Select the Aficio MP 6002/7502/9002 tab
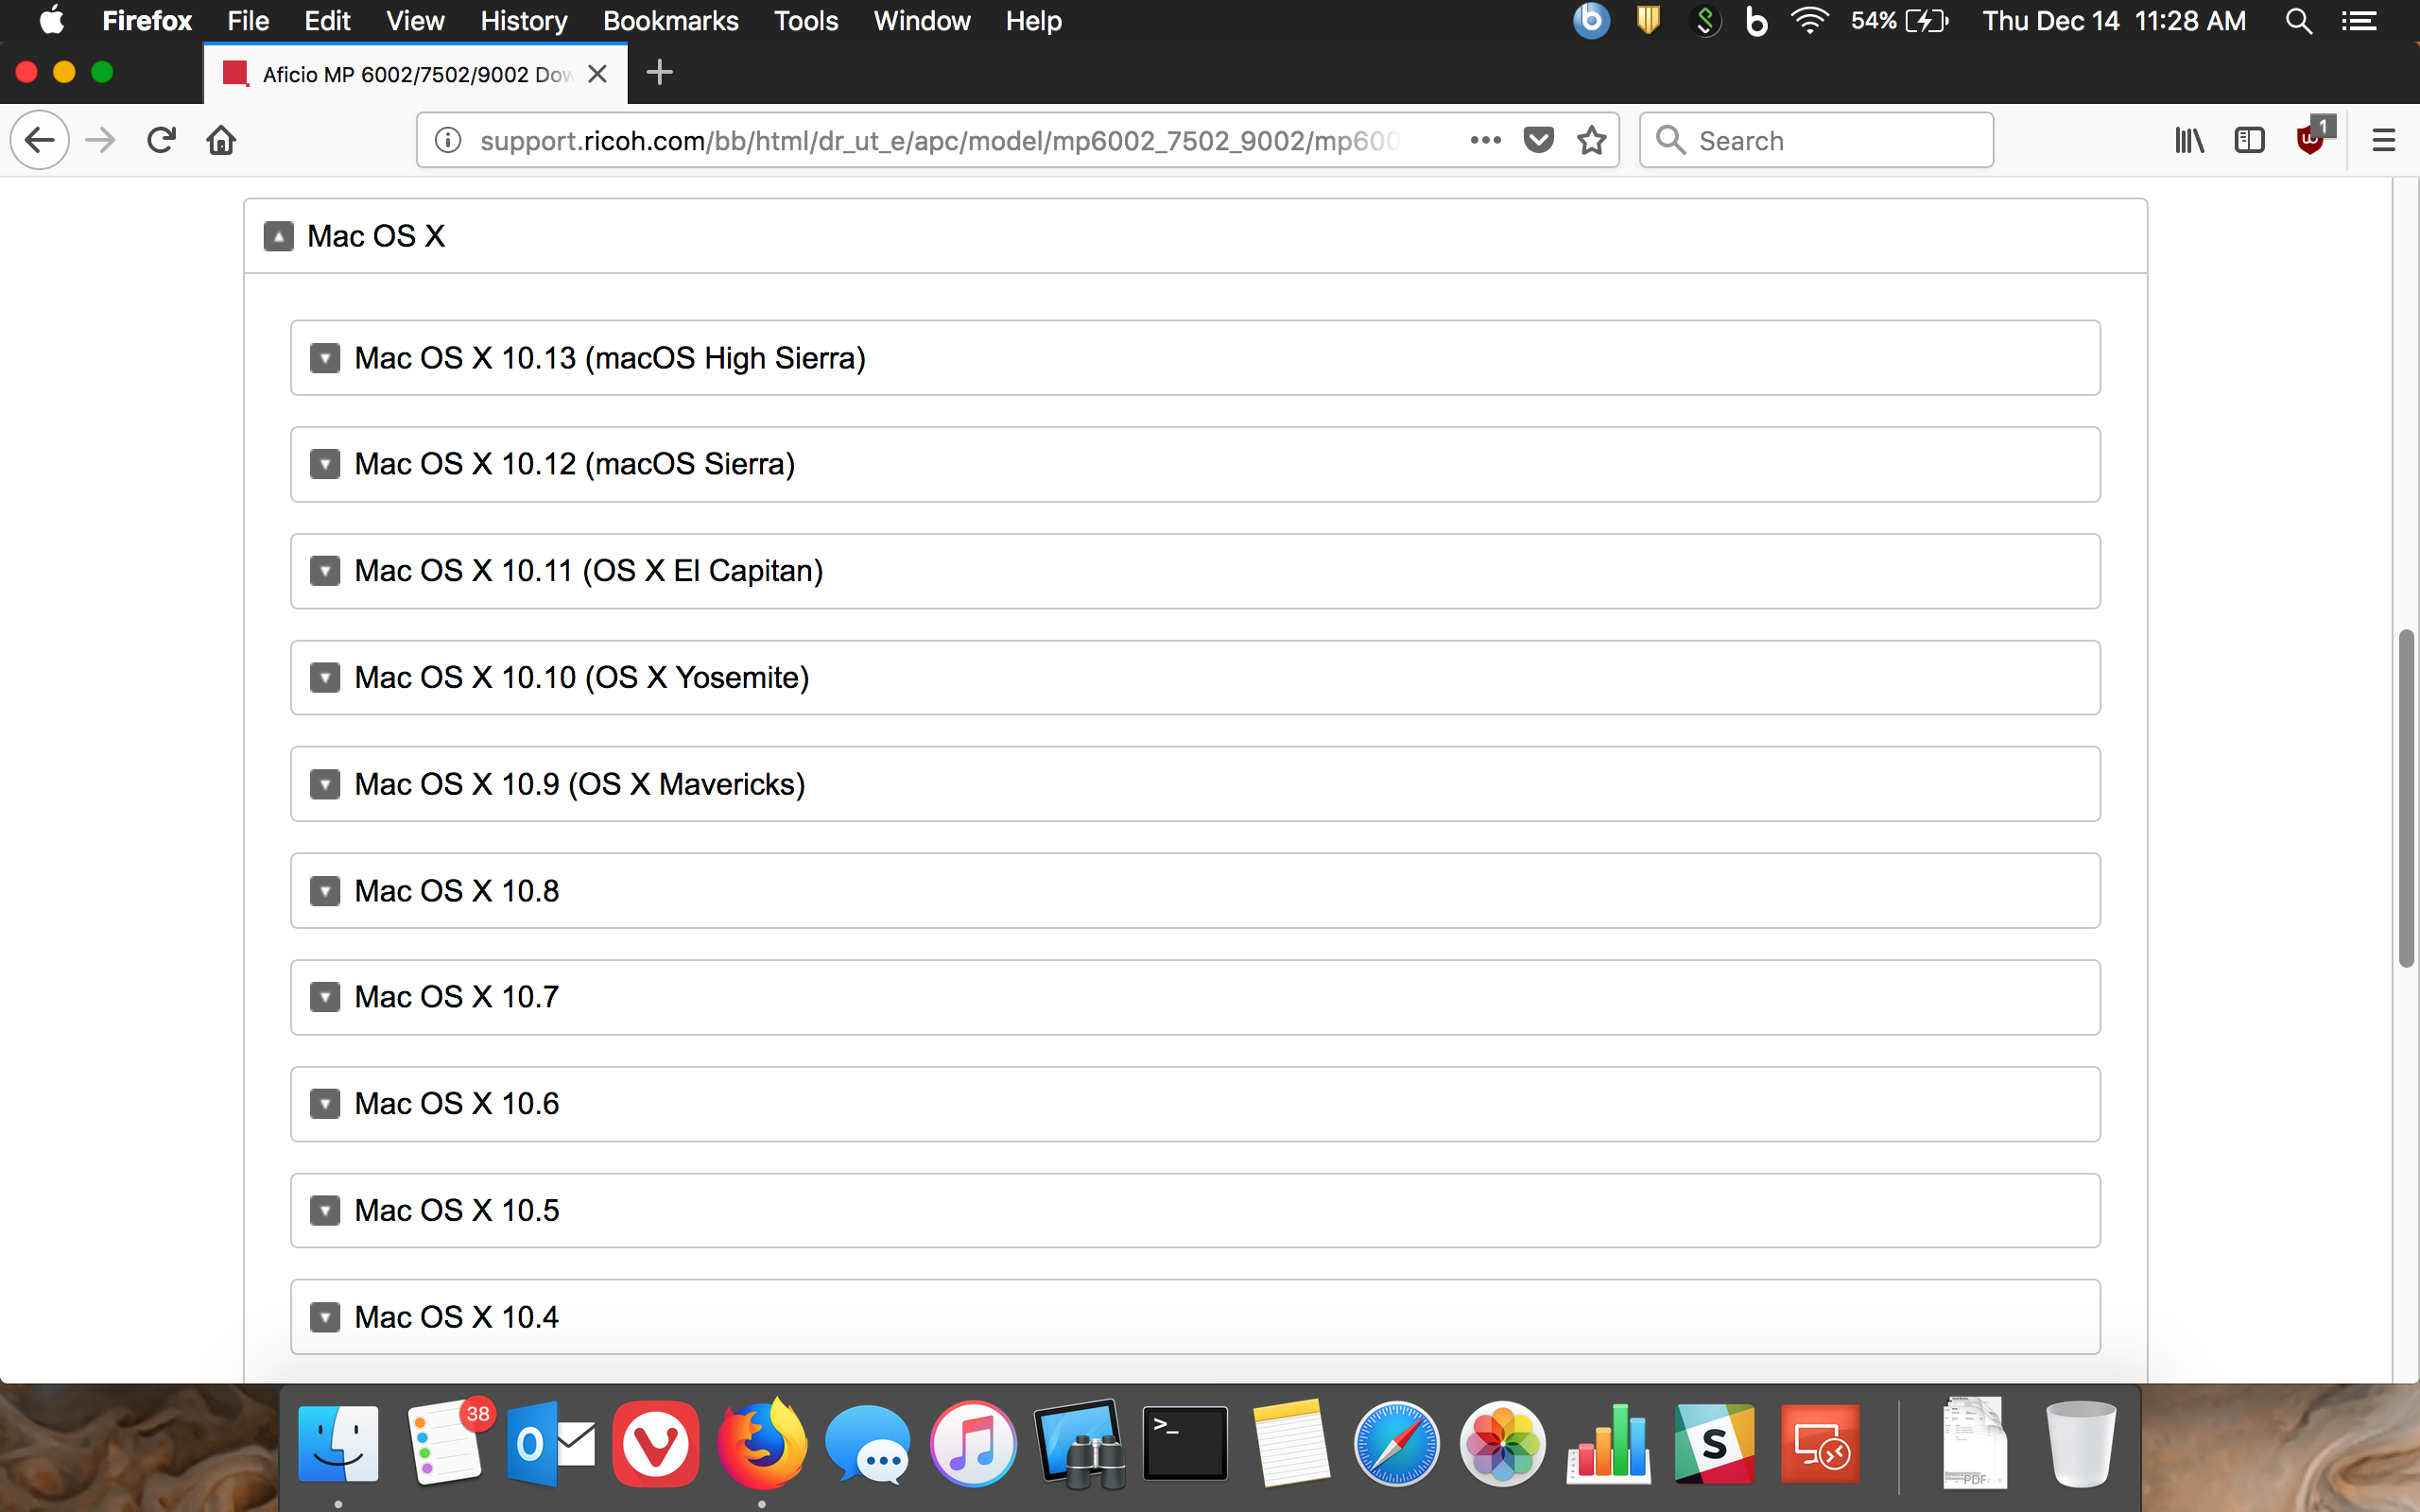Screen dimensions: 2420x1512 pyautogui.click(x=415, y=74)
